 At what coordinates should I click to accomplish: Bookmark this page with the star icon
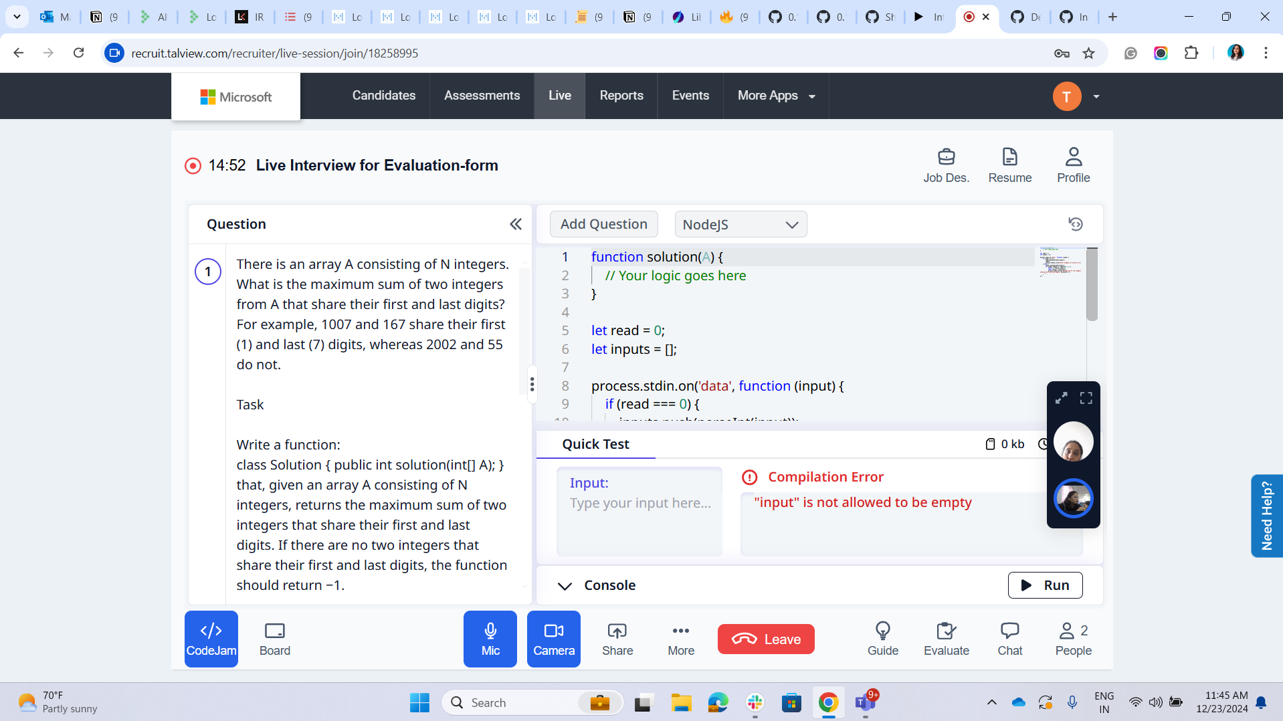1088,53
